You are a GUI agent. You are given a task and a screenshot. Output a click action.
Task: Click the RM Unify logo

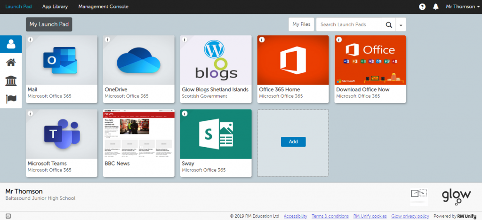coord(466,216)
